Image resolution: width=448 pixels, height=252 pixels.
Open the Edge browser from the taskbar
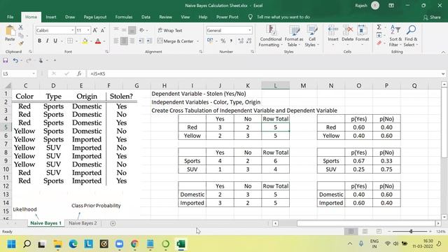(73, 244)
